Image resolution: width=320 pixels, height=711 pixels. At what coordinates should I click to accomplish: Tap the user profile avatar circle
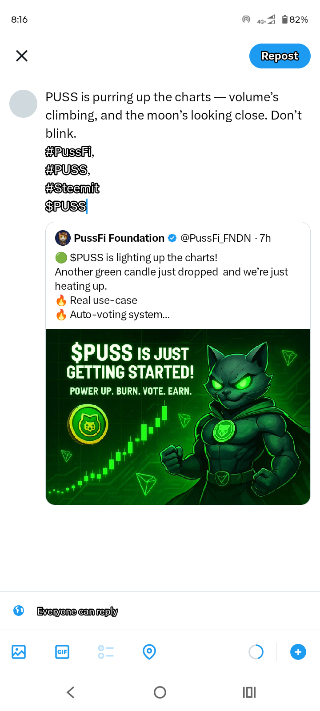(x=23, y=104)
